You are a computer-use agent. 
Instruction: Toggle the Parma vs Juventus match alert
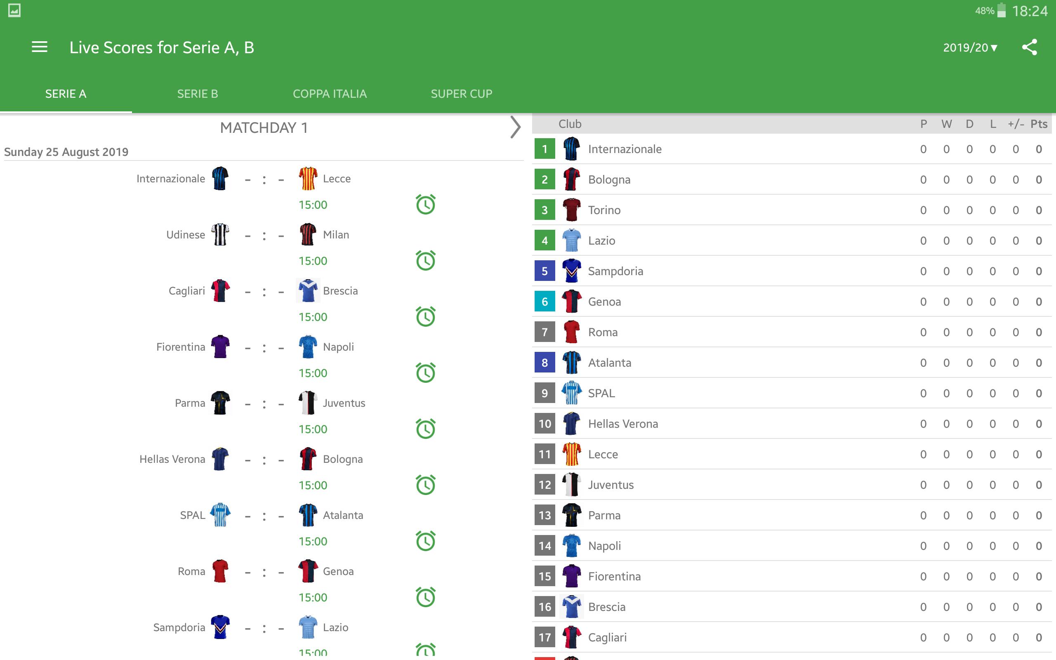[x=425, y=429]
